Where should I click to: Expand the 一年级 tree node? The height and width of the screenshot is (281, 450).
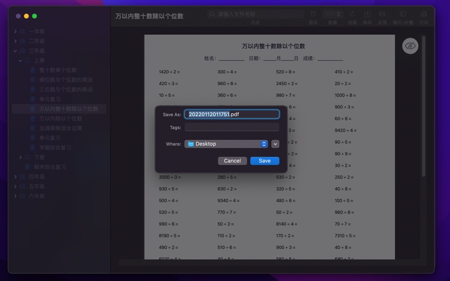click(x=15, y=31)
